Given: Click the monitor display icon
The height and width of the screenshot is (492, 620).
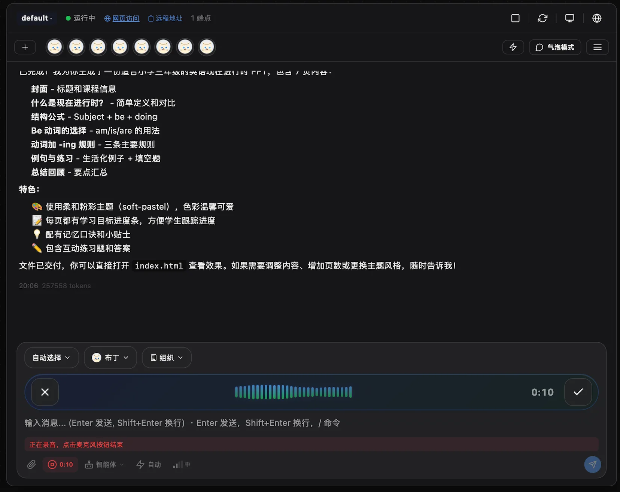Looking at the screenshot, I should coord(569,18).
